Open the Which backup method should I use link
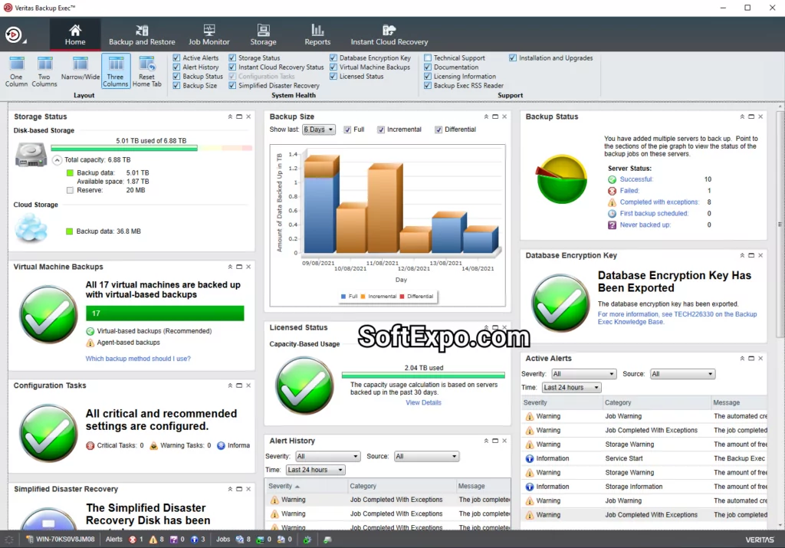 [137, 358]
